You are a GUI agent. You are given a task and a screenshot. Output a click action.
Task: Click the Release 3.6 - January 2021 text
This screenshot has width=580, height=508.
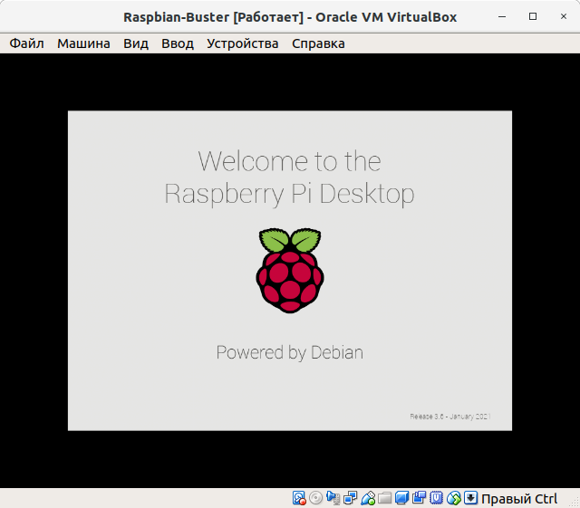(450, 417)
